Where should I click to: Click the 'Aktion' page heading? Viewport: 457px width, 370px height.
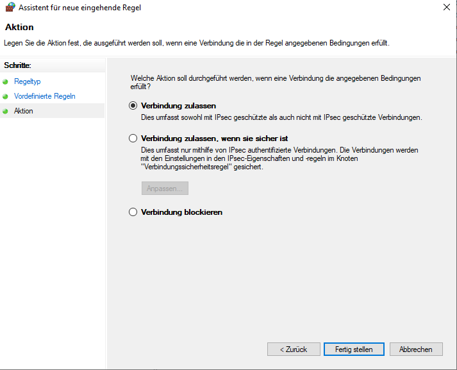pos(19,28)
